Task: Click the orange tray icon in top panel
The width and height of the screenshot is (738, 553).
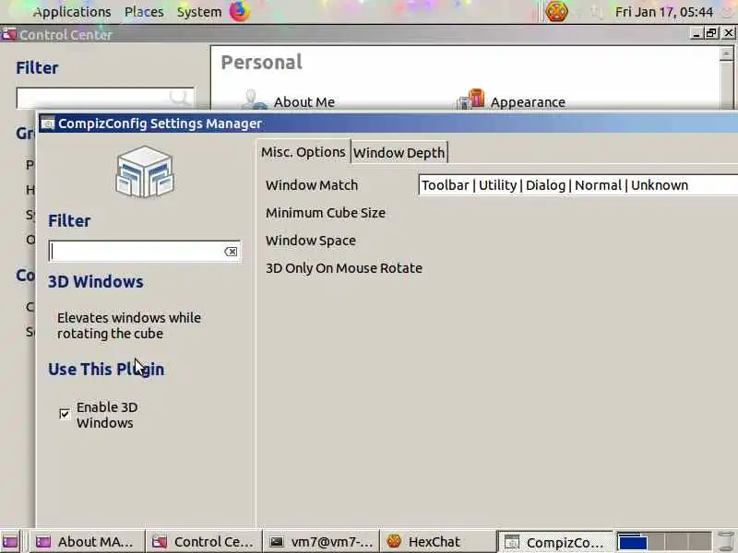Action: [556, 11]
